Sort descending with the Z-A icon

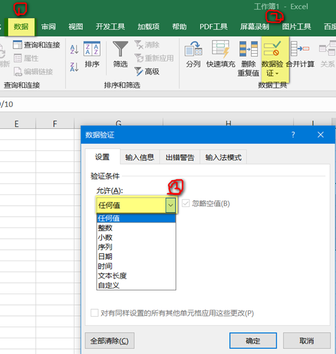coord(74,67)
